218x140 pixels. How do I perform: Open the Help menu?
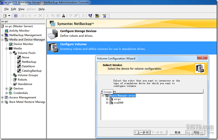42,9
